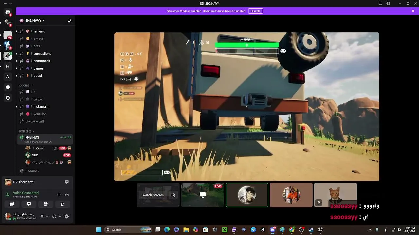Open the fan-art channel
The width and height of the screenshot is (419, 235).
coord(45,31)
